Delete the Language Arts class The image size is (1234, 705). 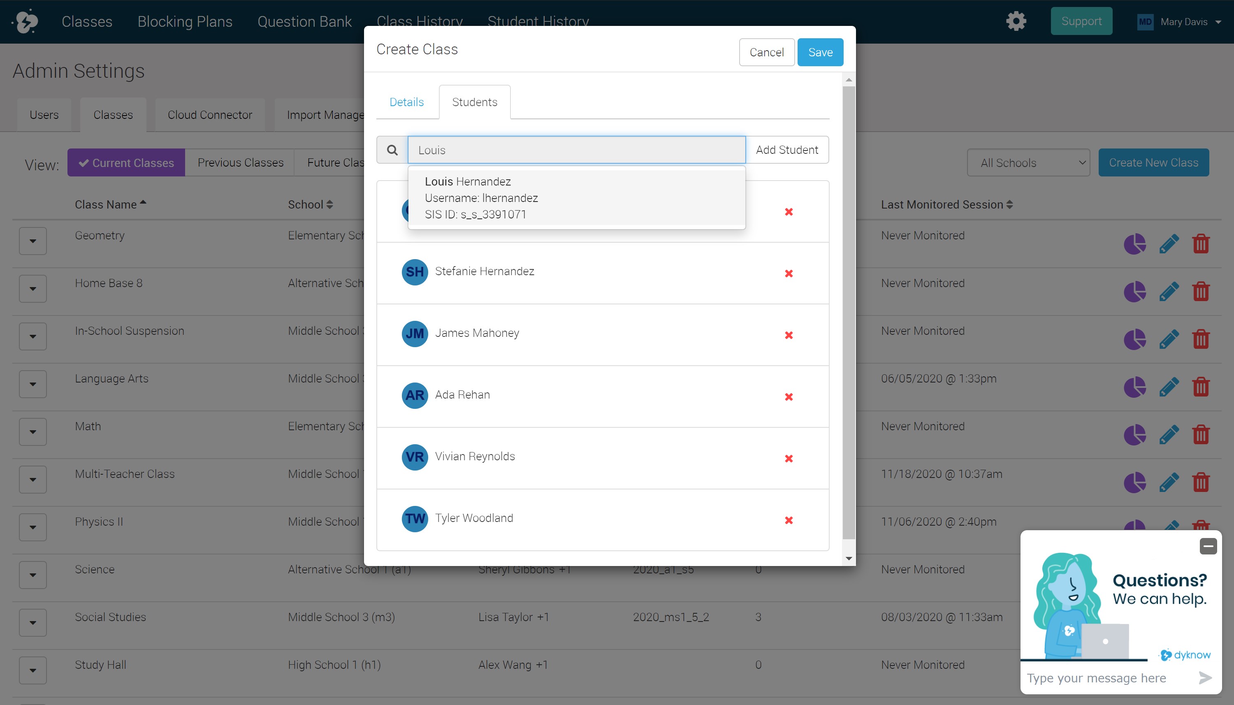1201,387
